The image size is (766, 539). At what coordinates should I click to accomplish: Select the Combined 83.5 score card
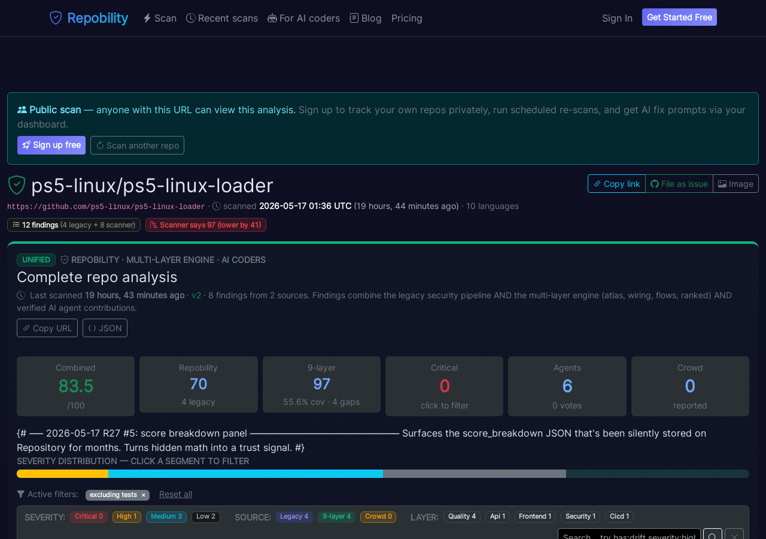tap(75, 386)
